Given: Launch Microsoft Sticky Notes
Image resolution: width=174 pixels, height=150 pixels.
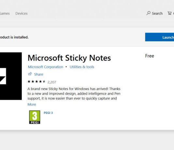Looking at the screenshot, I should pos(159,37).
